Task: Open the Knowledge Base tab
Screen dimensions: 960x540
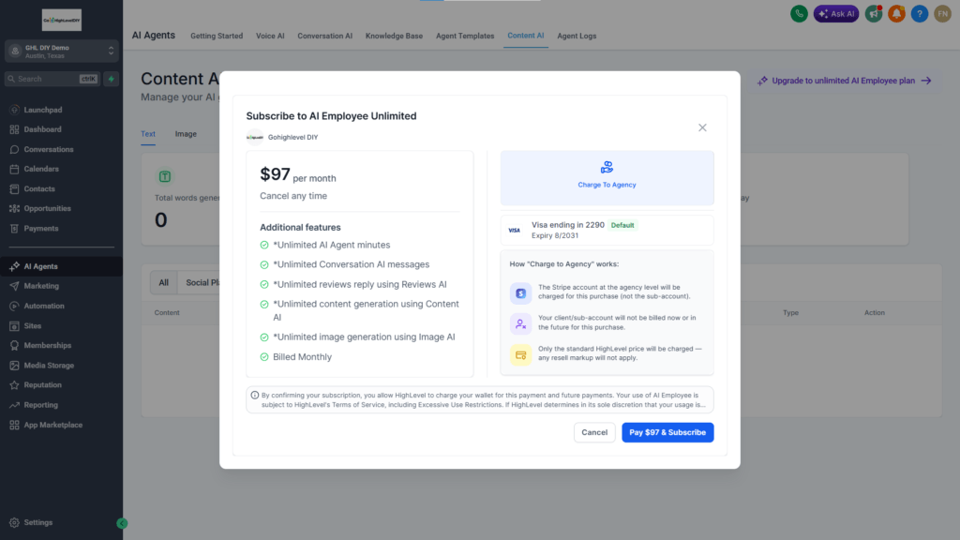Action: click(x=394, y=36)
